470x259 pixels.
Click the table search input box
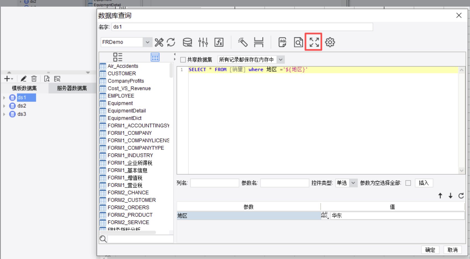(140, 239)
